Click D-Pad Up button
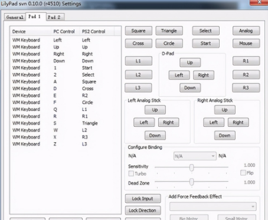The image size is (268, 220). [x=190, y=63]
